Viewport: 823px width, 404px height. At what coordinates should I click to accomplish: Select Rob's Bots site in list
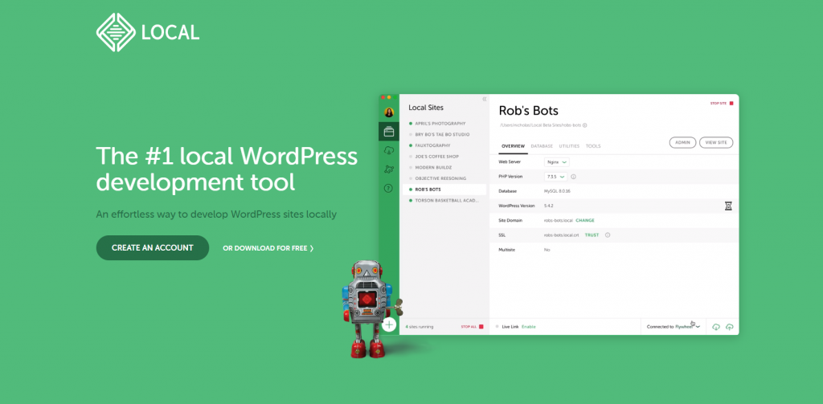pos(444,190)
